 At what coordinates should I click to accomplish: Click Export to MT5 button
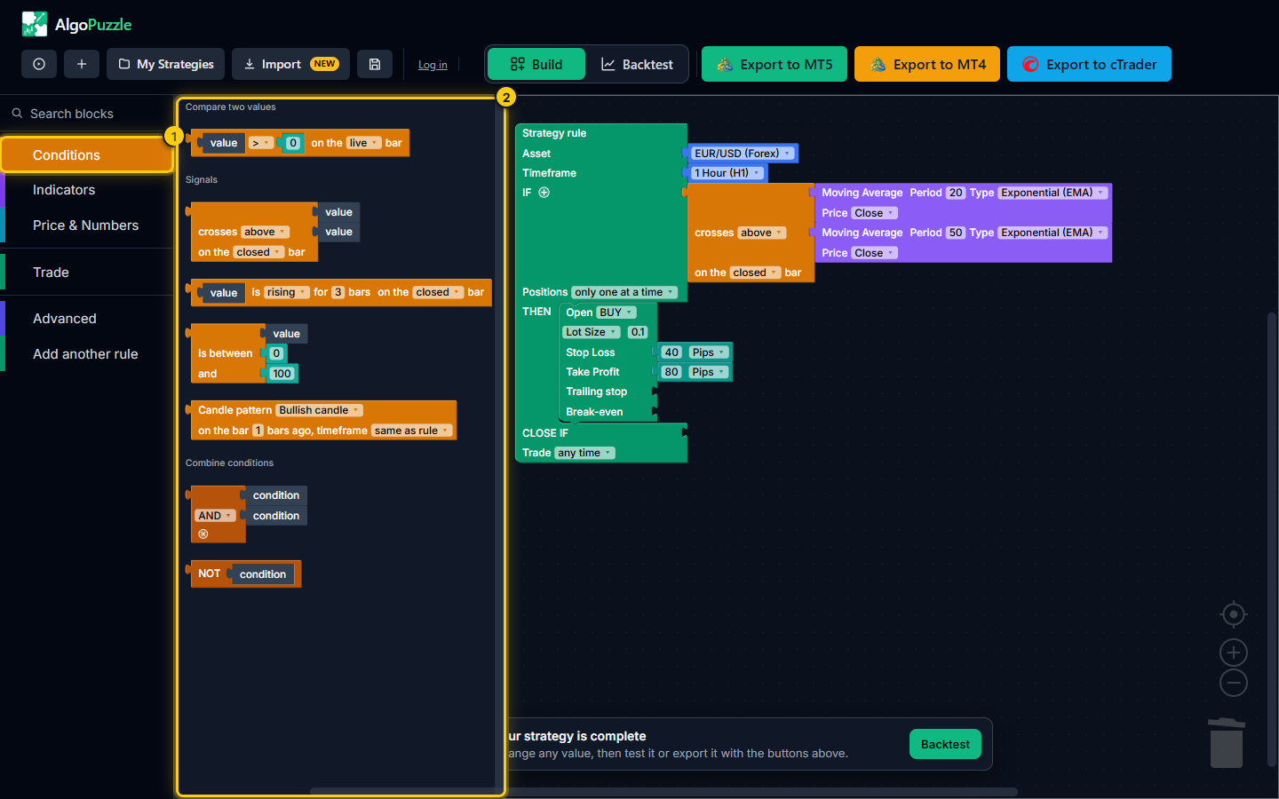pos(775,64)
